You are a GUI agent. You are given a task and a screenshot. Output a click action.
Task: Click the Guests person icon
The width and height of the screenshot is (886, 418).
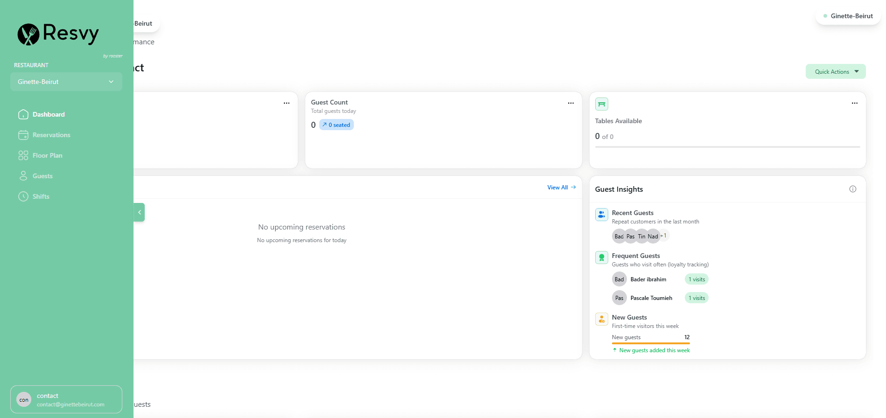click(23, 176)
